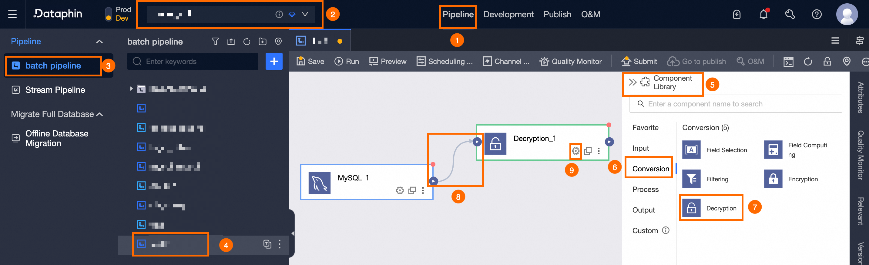Viewport: 869px width, 265px height.
Task: Click the locate pin icon in pipeline toolbar
Action: (x=847, y=61)
